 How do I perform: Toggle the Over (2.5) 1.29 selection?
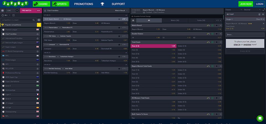(153, 46)
